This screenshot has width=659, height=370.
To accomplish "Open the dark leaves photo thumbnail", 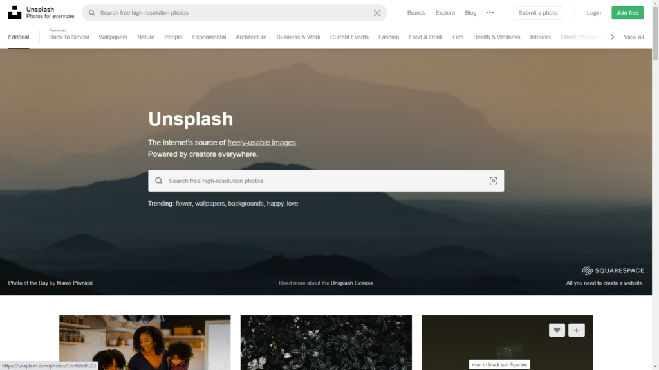I will 326,344.
